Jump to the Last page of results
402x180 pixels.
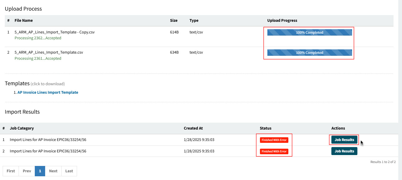click(69, 171)
